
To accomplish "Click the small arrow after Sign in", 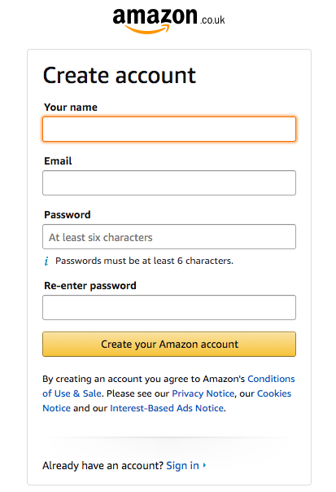I will [204, 465].
